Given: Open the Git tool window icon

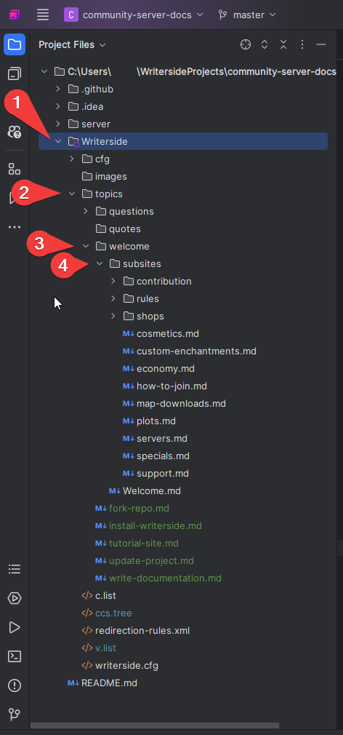Looking at the screenshot, I should pyautogui.click(x=15, y=715).
